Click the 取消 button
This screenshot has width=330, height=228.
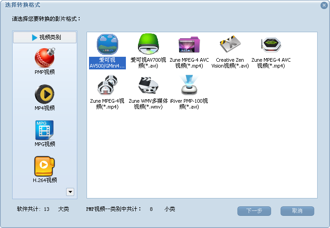[x=297, y=211]
